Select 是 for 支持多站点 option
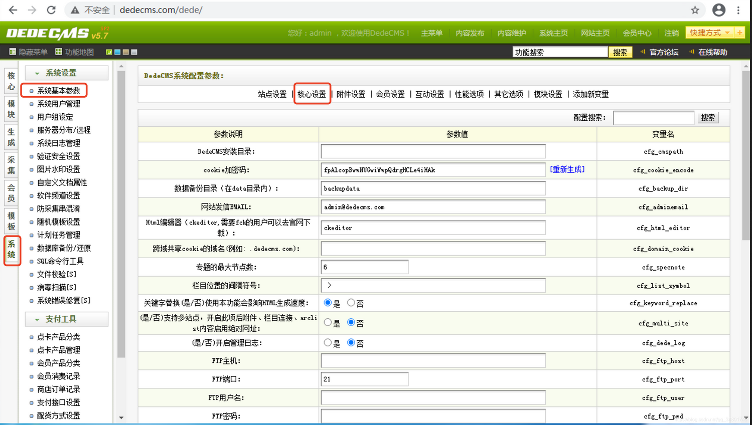 [328, 322]
